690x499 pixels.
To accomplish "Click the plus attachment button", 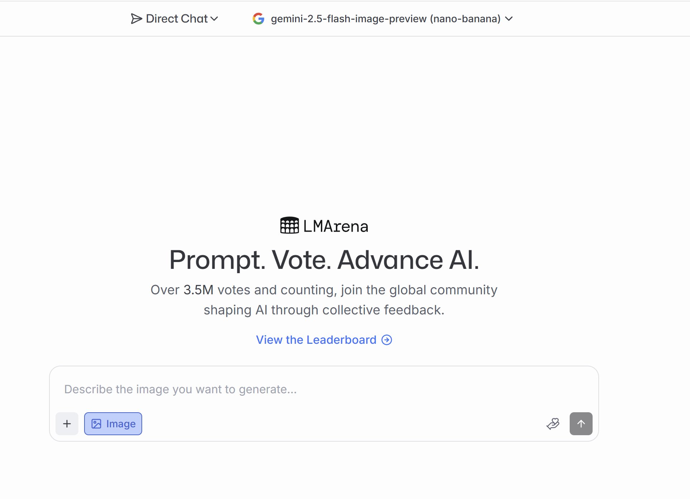I will tap(67, 424).
